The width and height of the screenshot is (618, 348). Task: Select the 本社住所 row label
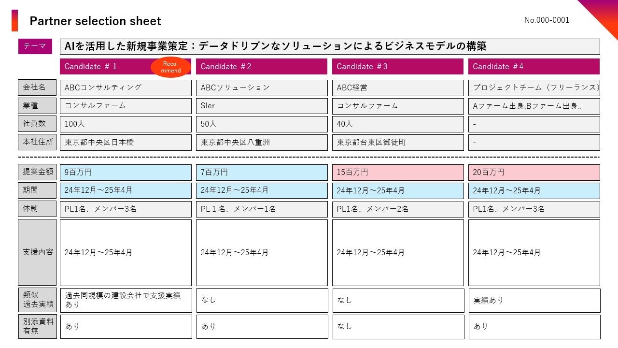pos(37,142)
